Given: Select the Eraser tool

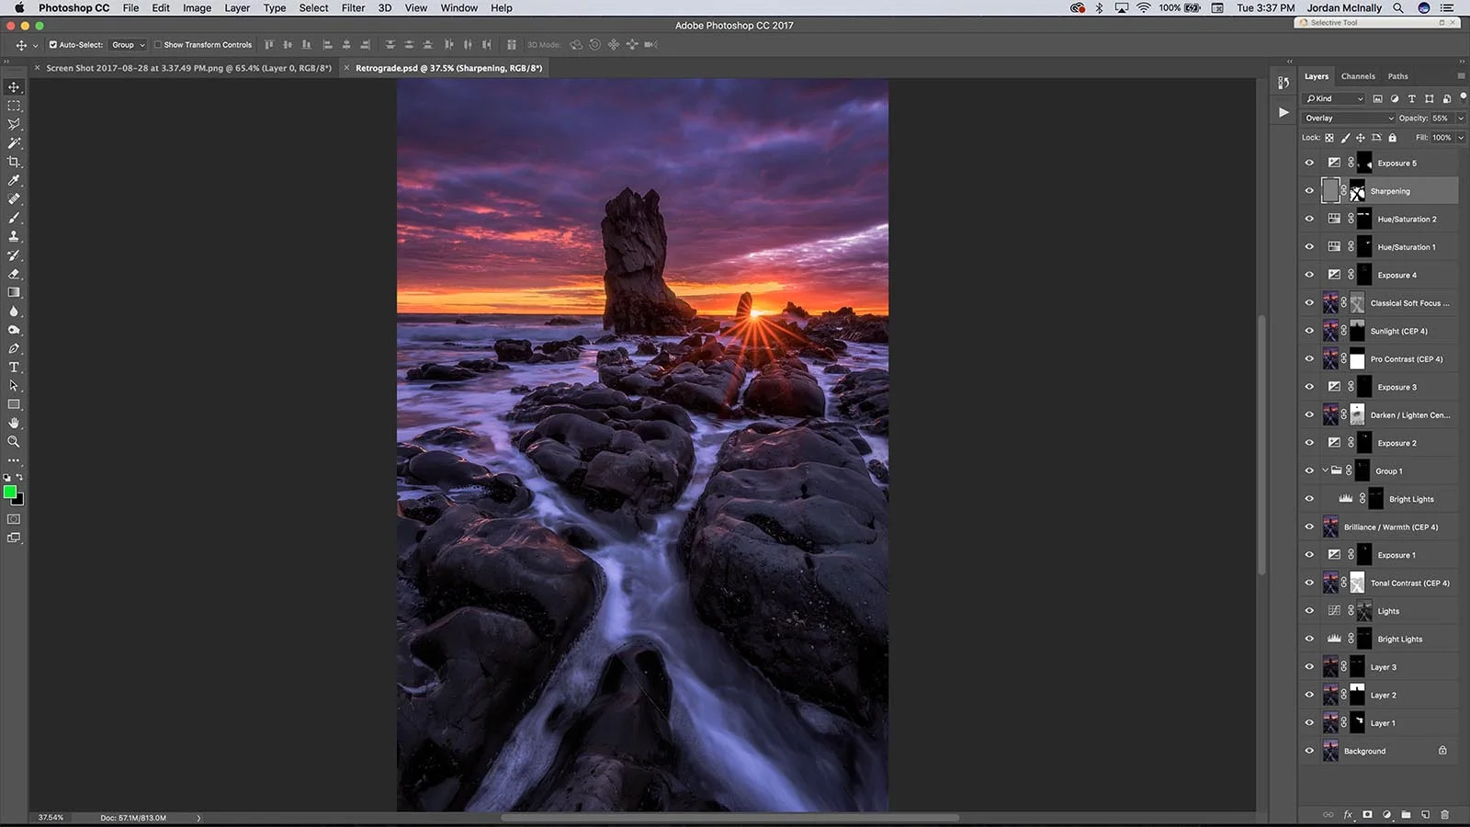Looking at the screenshot, I should (x=14, y=274).
